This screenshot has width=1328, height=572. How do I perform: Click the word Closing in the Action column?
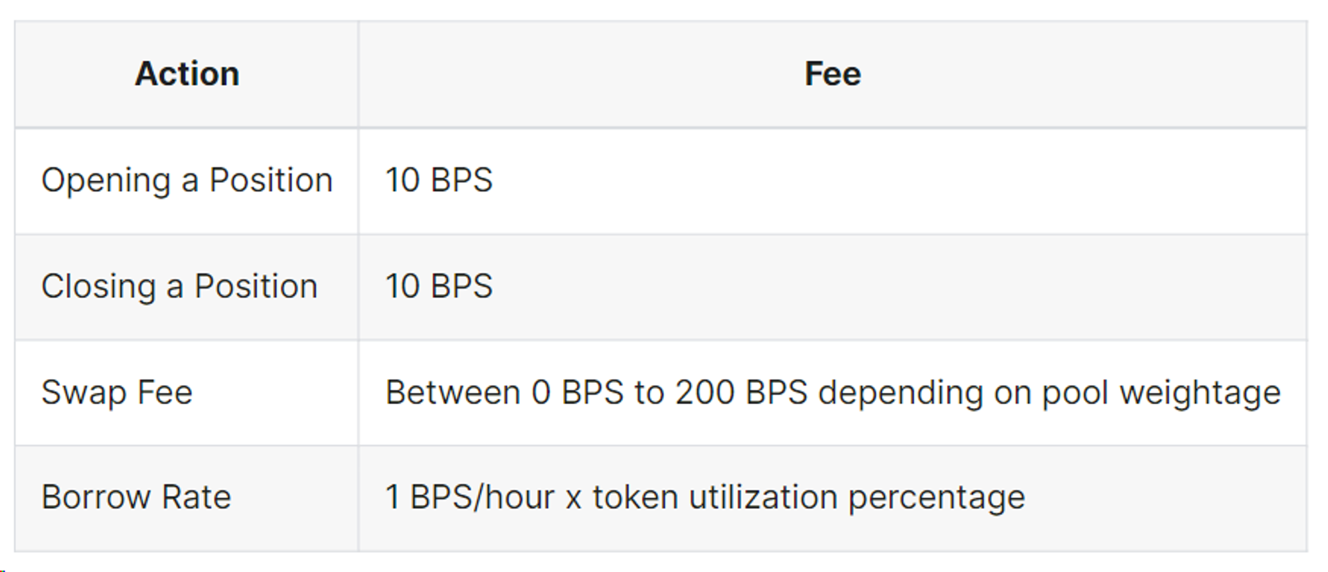[98, 287]
